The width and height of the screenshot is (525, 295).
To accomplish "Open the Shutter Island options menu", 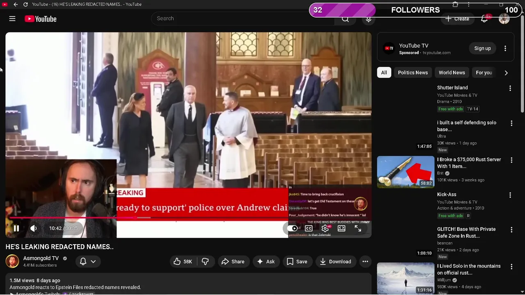I will tap(510, 88).
